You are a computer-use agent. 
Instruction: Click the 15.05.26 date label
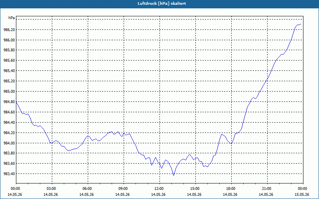(302, 194)
